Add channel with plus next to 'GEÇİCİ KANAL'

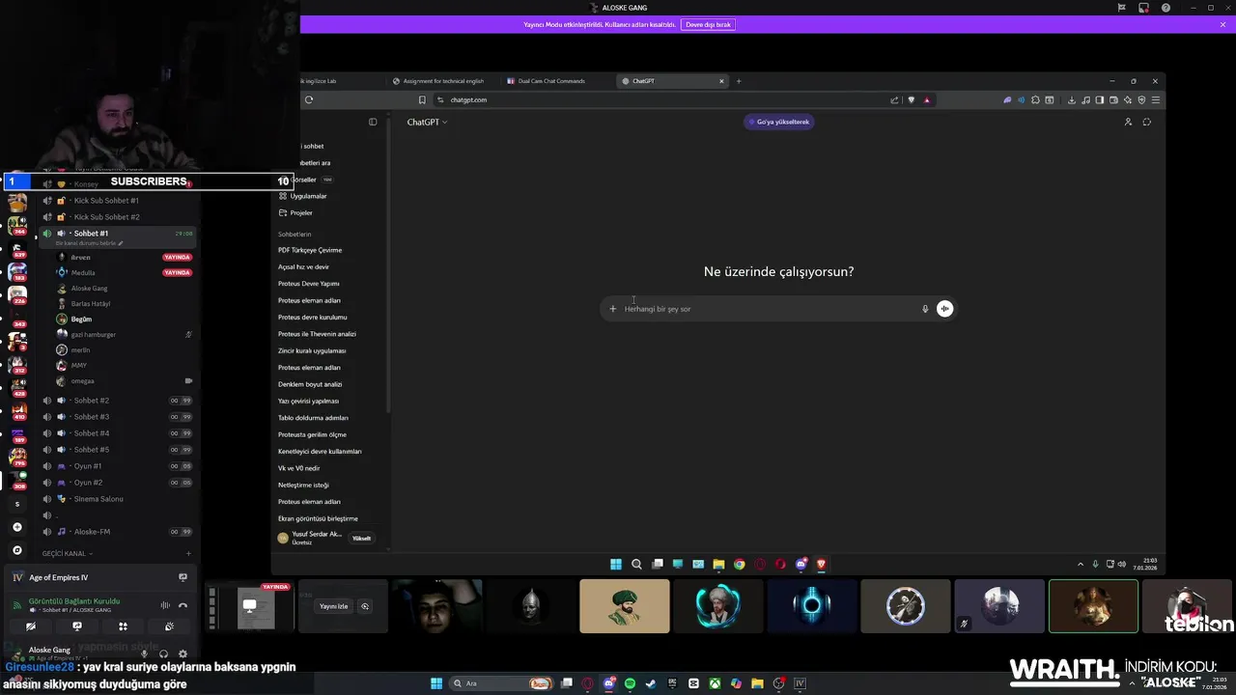(188, 554)
